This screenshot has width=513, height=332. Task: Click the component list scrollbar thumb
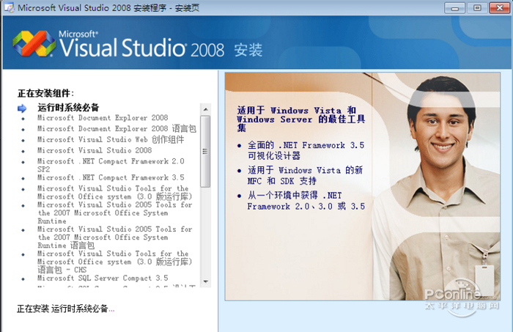[x=205, y=151]
